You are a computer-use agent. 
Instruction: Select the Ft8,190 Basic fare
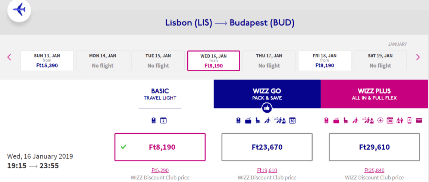coord(160,147)
